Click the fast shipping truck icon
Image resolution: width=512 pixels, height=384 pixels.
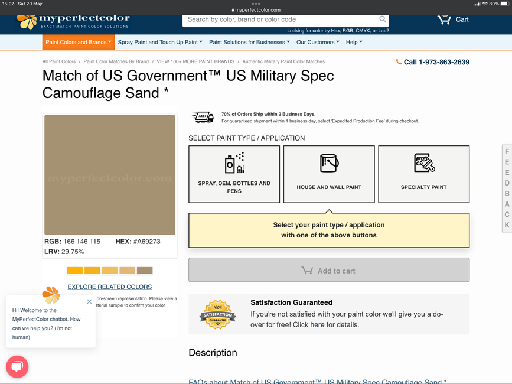click(203, 117)
